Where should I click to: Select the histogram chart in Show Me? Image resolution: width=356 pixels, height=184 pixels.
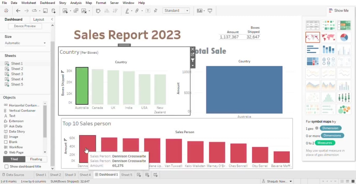coord(328,97)
